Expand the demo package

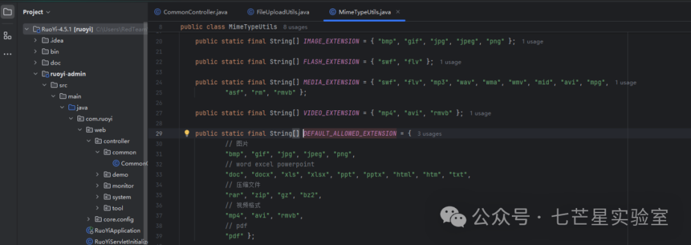97,175
